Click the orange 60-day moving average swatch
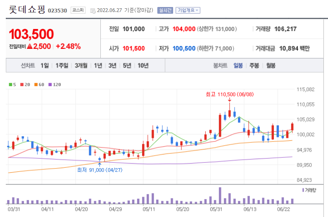Viewport: 328px width, 217px height. click(x=36, y=84)
